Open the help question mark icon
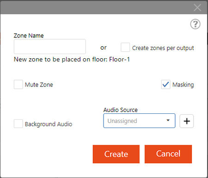This screenshot has width=208, height=178. (195, 24)
